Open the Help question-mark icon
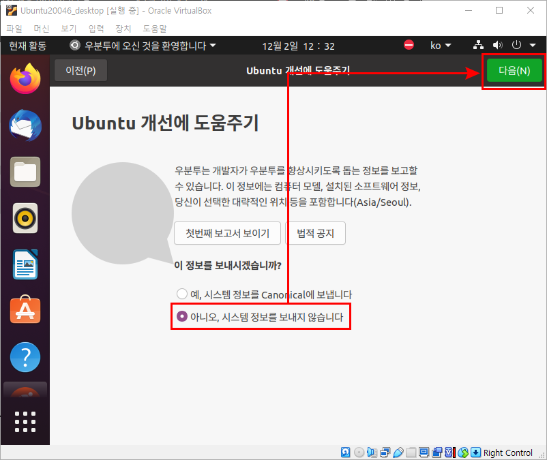This screenshot has width=547, height=460. tap(25, 357)
